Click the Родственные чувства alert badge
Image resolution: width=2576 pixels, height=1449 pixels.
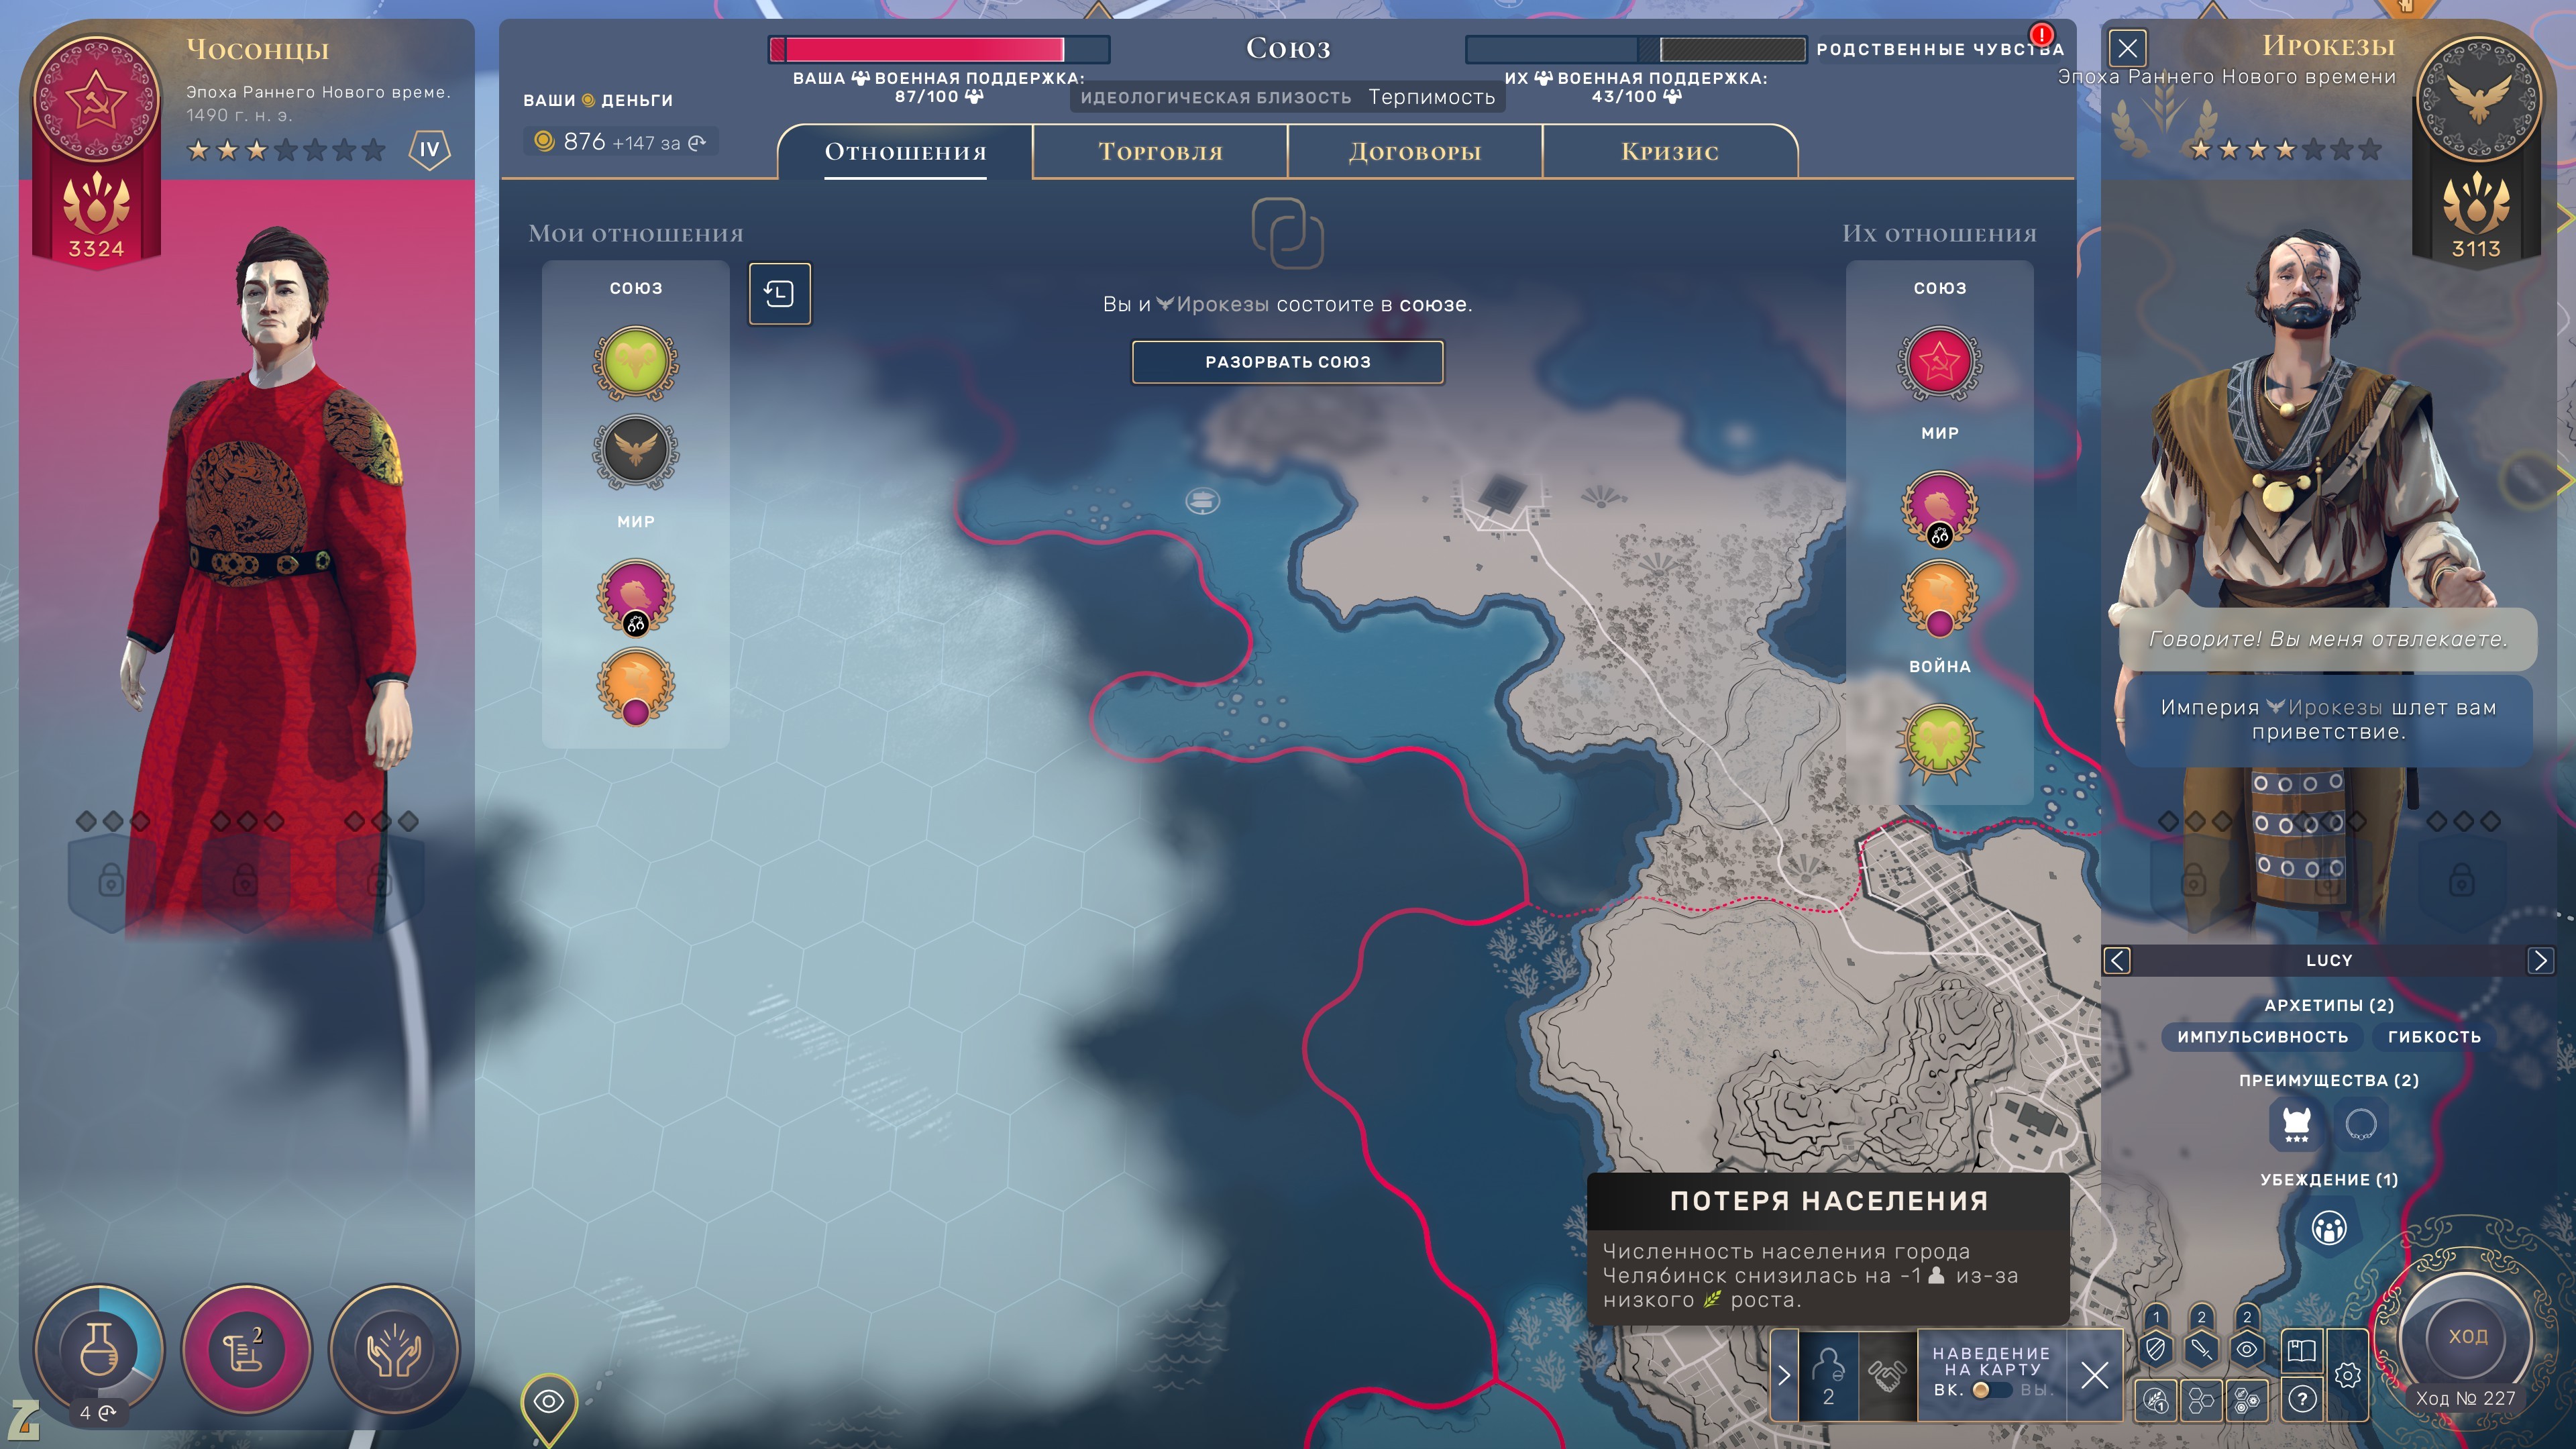2041,35
